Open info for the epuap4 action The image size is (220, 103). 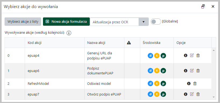[x=186, y=55]
